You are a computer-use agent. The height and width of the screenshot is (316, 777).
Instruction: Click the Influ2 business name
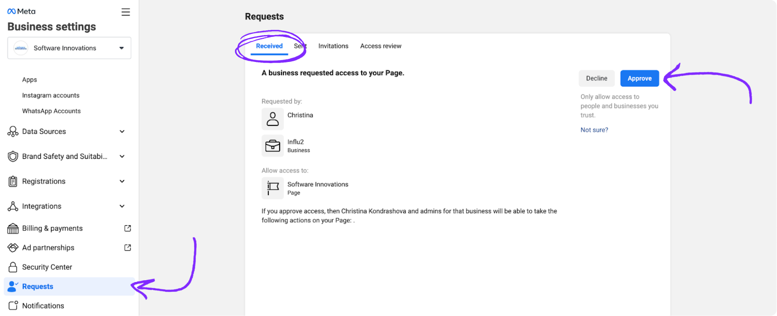pyautogui.click(x=296, y=142)
